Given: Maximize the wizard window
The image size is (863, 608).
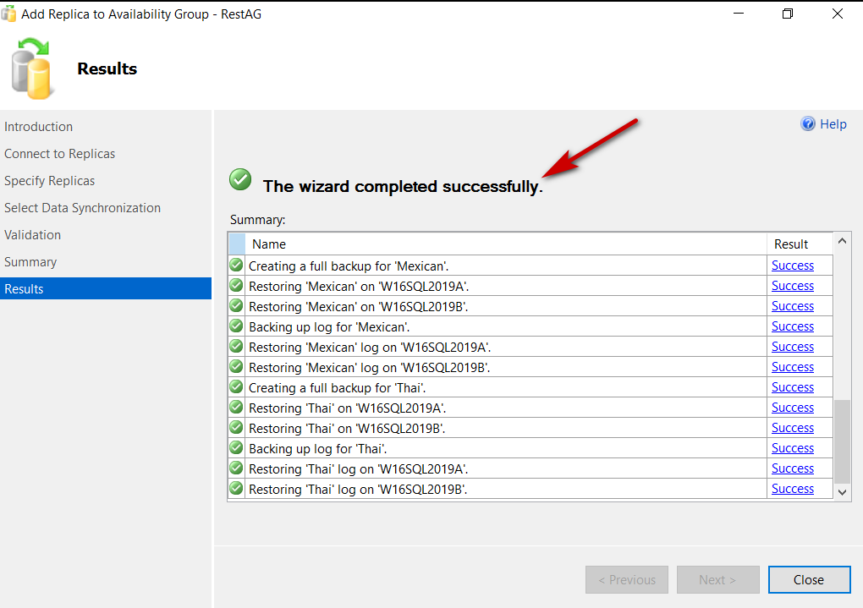Looking at the screenshot, I should coord(788,14).
